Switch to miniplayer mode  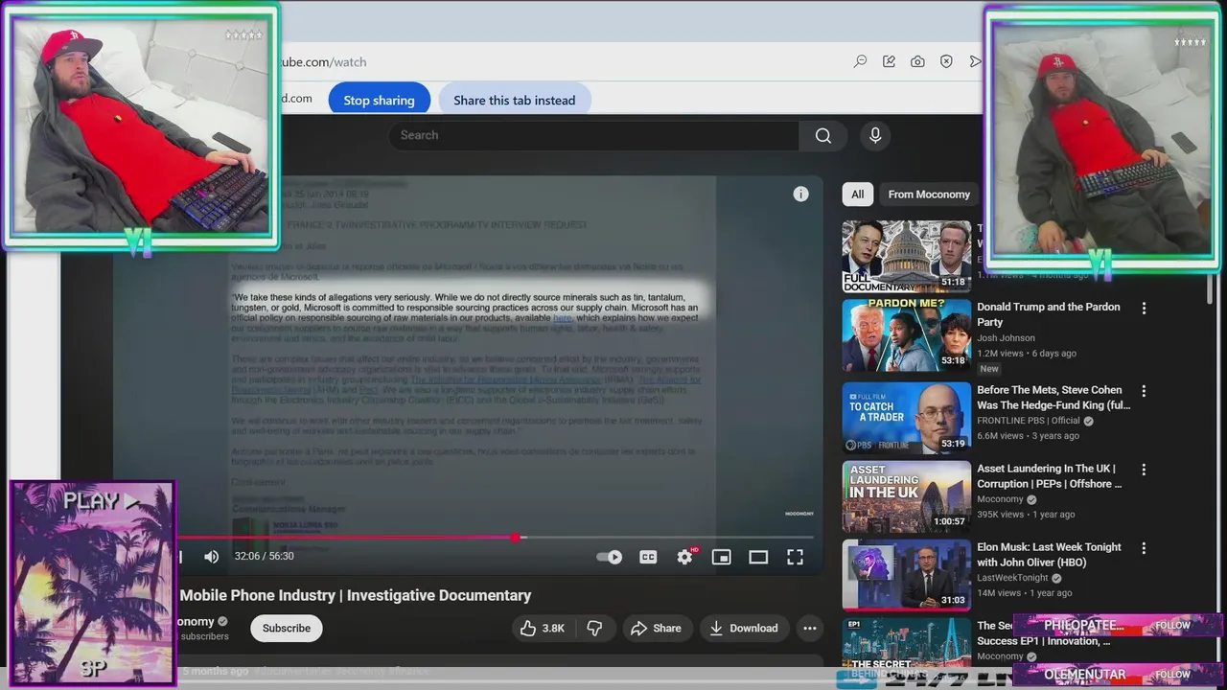coord(722,557)
